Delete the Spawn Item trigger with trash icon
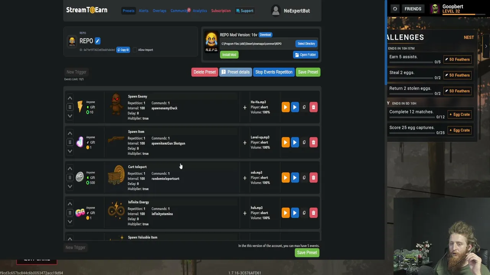490x275 pixels. tap(314, 142)
